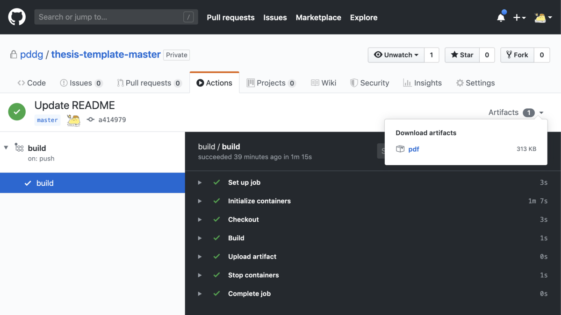Screen dimensions: 561x315
Task: Go to Marketplace
Action: point(318,17)
